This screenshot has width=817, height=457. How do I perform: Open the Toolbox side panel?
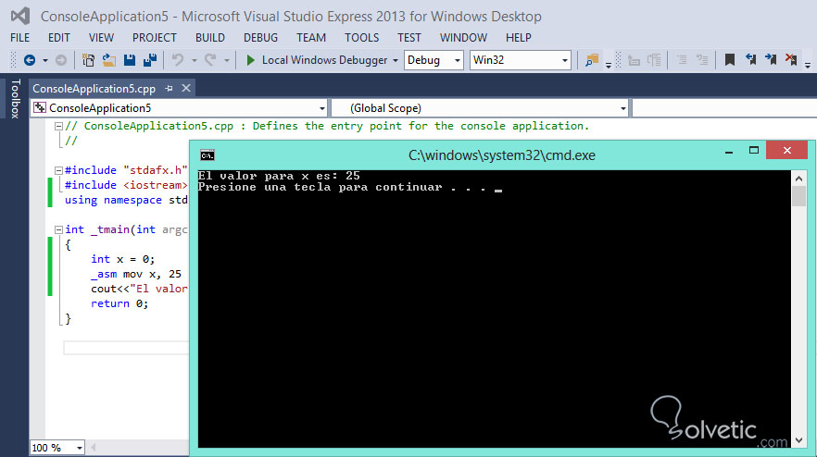15,99
